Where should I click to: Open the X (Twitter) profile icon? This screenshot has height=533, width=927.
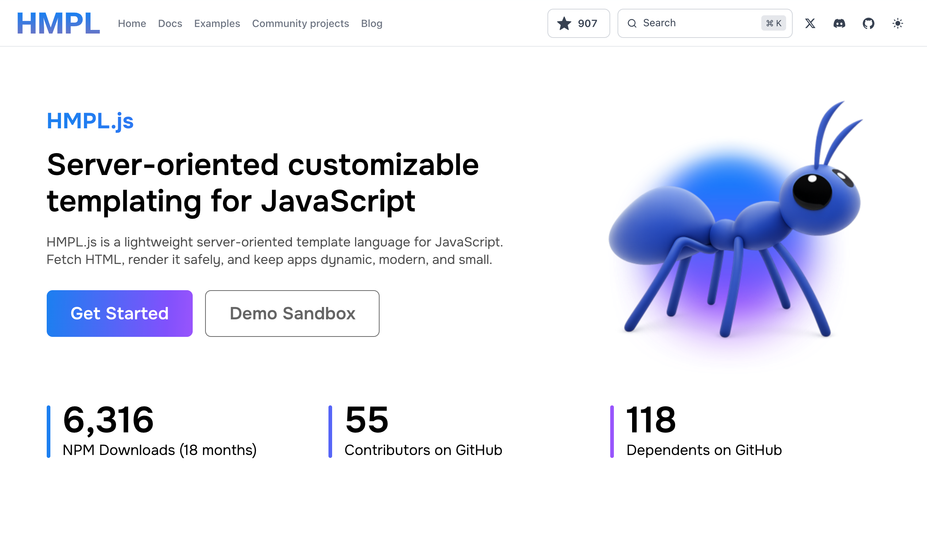[810, 23]
